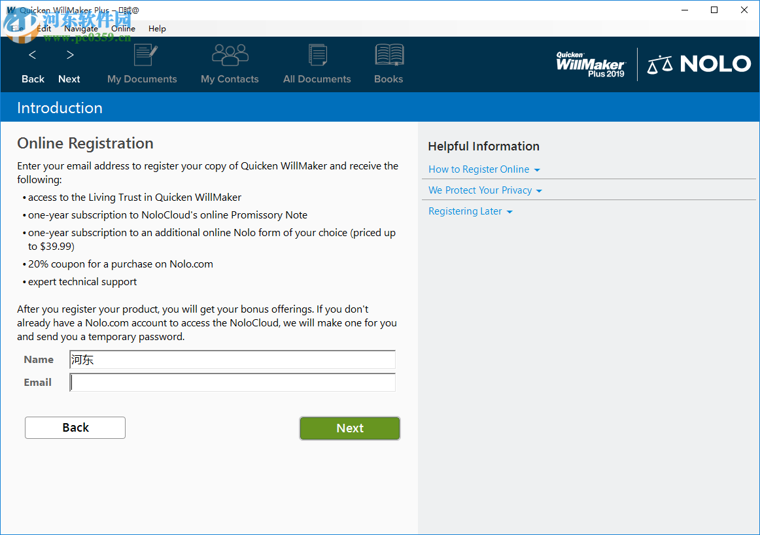Screen dimensions: 760x535
Task: Click the Name field containing entered text
Action: (x=232, y=360)
